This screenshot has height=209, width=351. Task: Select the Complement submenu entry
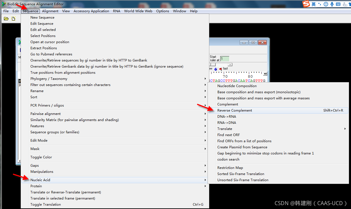278,104
